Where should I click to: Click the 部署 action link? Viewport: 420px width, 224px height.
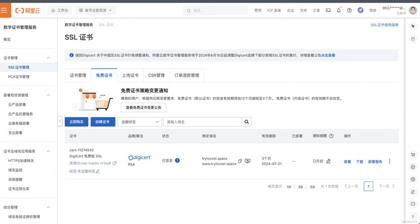click(347, 162)
